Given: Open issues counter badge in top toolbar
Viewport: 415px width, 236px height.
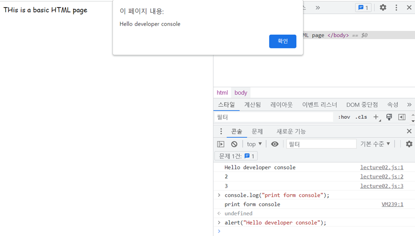Looking at the screenshot, I should (x=363, y=7).
